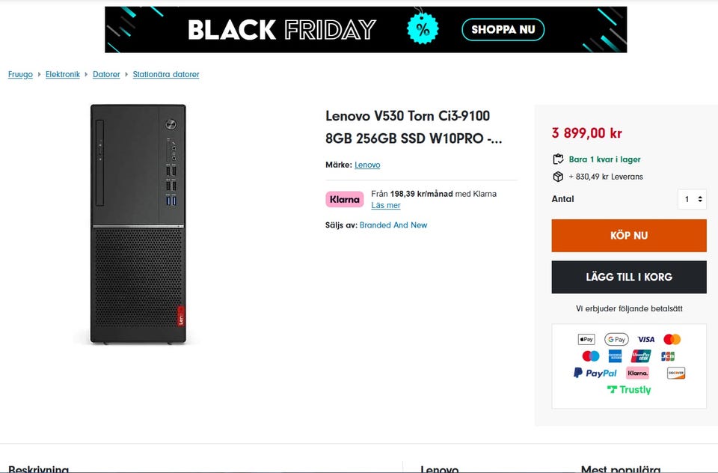This screenshot has height=473, width=718.
Task: Go to the Elektronik breadcrumb category
Action: tap(63, 75)
